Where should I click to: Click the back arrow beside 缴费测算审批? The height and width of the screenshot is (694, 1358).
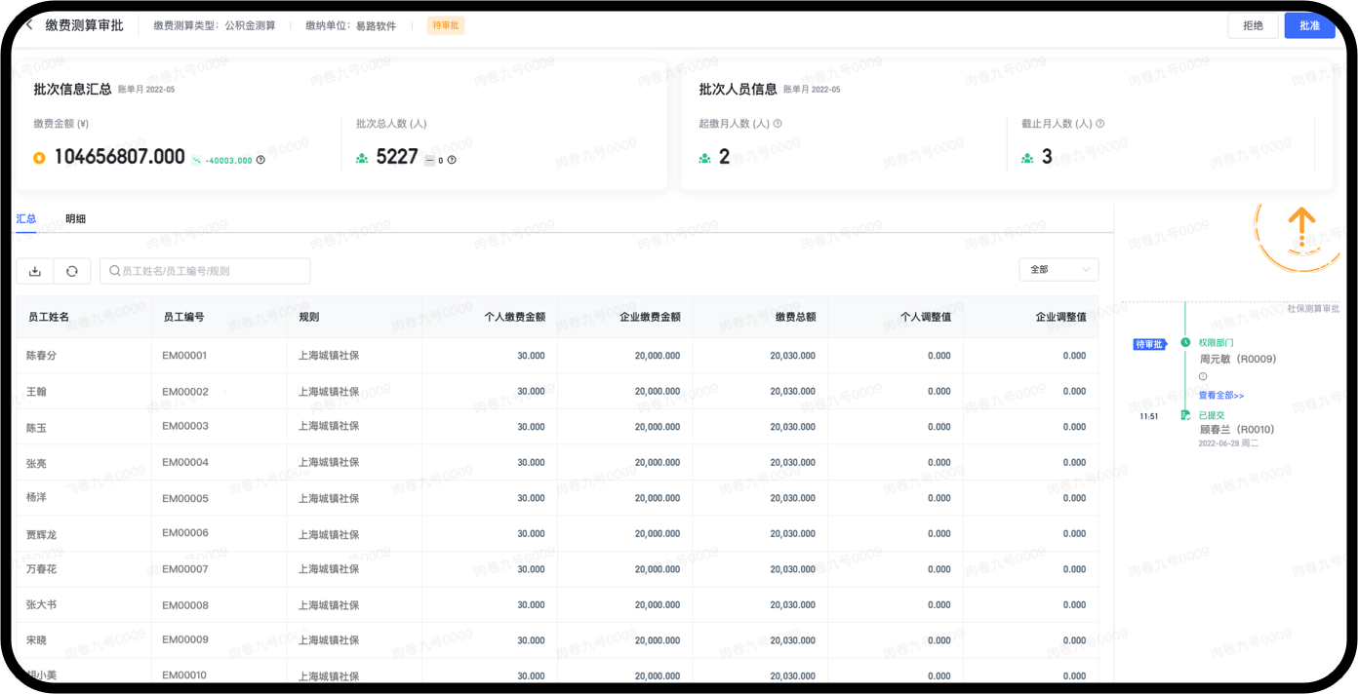(29, 25)
